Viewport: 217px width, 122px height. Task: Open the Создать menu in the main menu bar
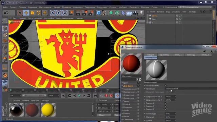[22, 7]
